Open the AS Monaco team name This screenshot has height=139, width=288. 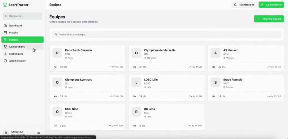[x=231, y=50]
